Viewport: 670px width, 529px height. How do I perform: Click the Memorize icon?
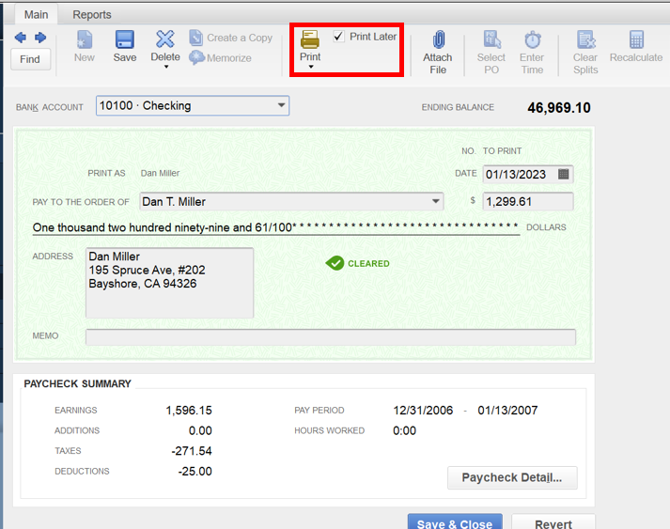pos(196,57)
